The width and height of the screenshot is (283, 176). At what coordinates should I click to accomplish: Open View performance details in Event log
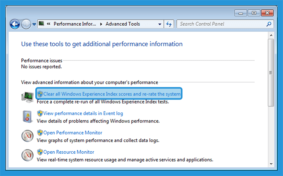click(x=83, y=113)
